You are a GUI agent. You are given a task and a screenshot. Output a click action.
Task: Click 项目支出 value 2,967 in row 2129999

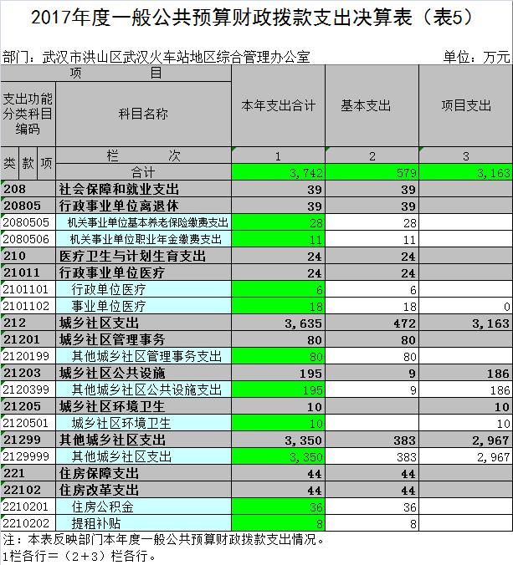[465, 456]
